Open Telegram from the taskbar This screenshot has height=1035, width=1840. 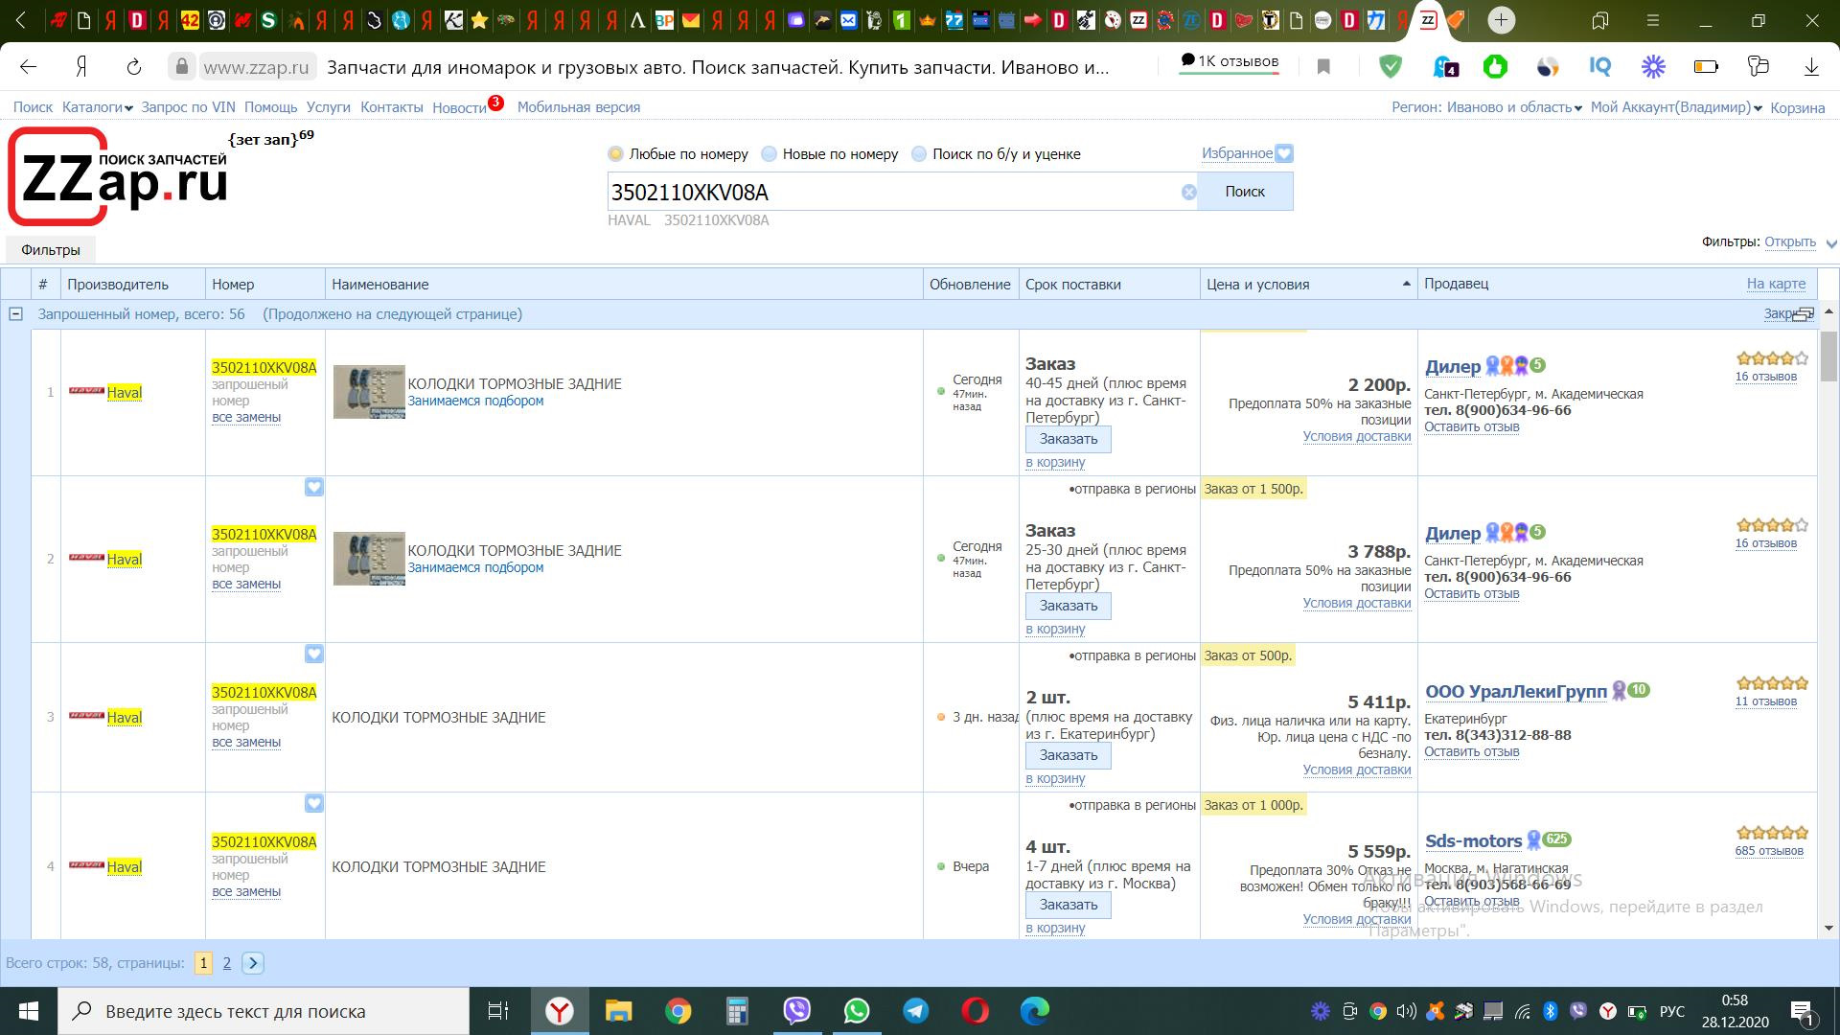(915, 1011)
